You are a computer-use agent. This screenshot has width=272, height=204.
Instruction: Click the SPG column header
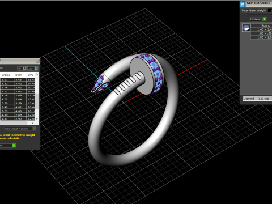[31, 75]
